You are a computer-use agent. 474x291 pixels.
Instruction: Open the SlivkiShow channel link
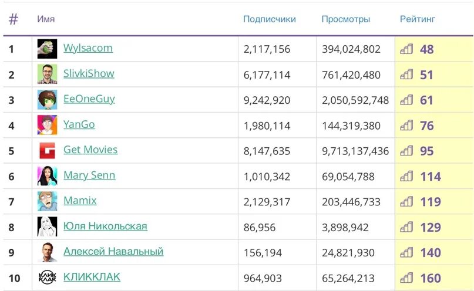coord(89,73)
